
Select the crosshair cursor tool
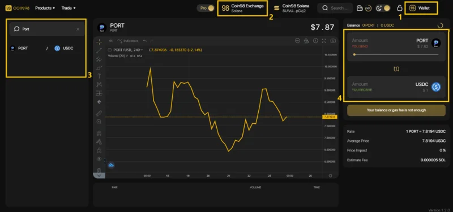tap(99, 42)
